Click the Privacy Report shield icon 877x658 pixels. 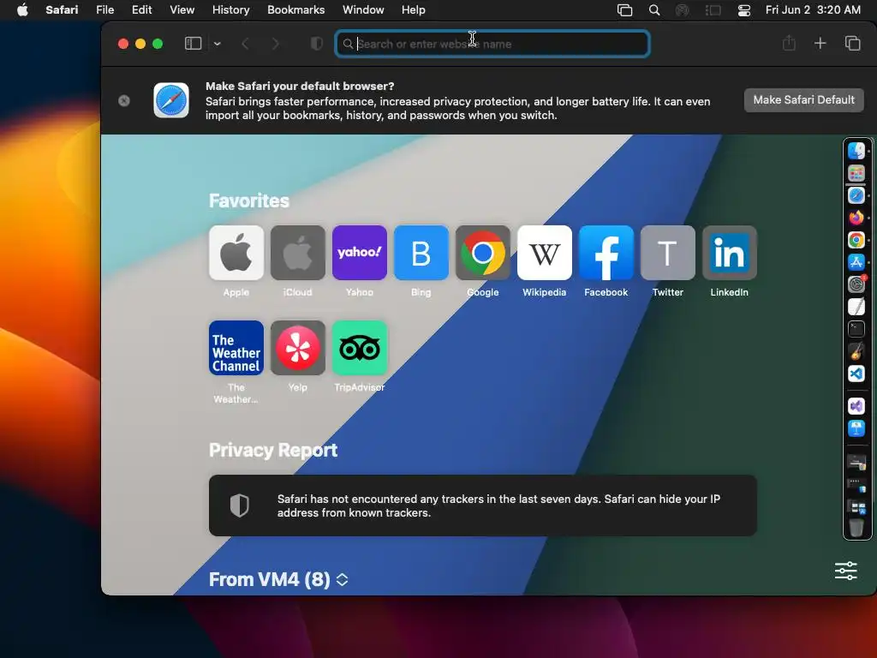coord(240,505)
